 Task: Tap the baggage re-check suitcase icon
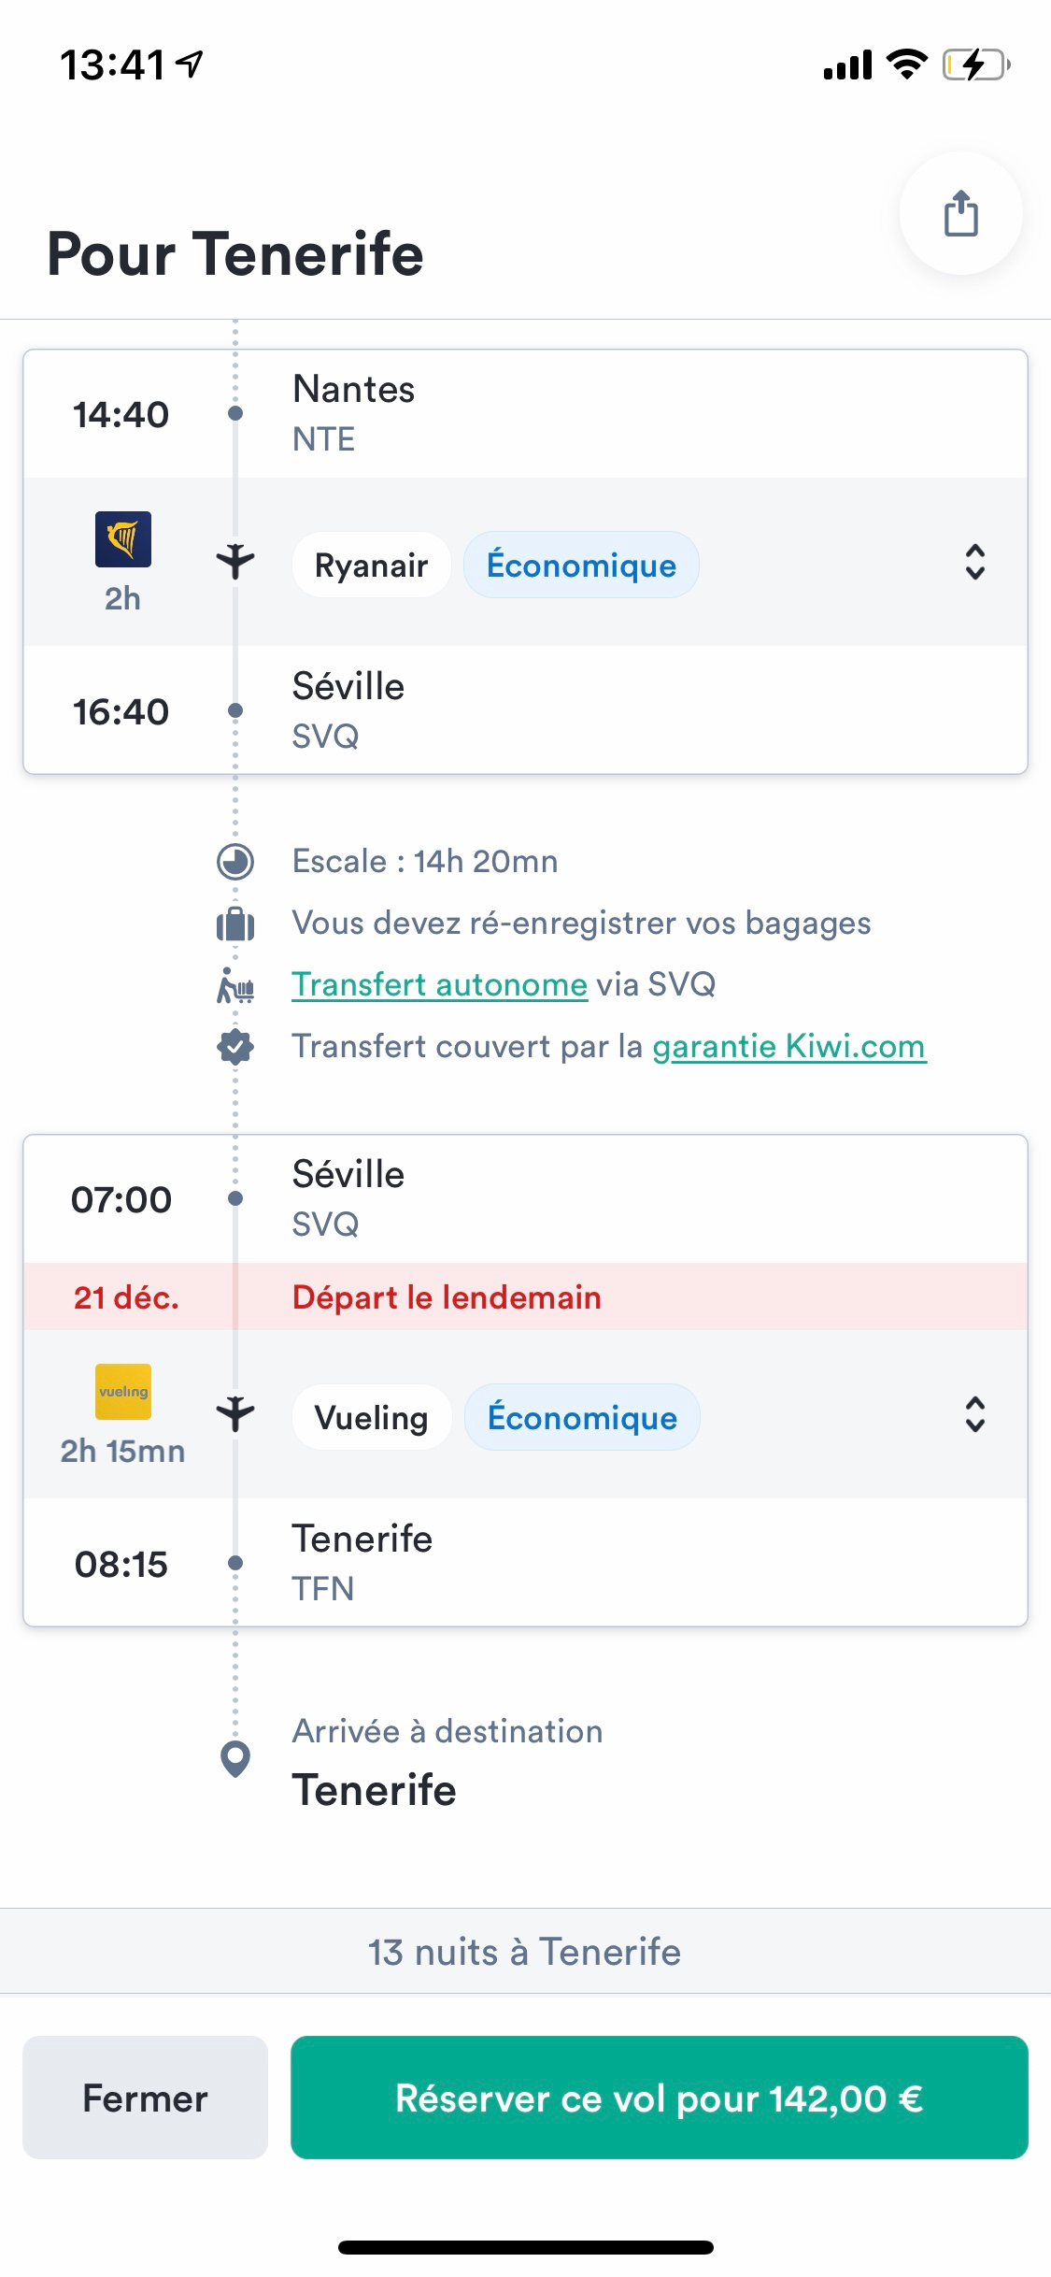point(235,924)
